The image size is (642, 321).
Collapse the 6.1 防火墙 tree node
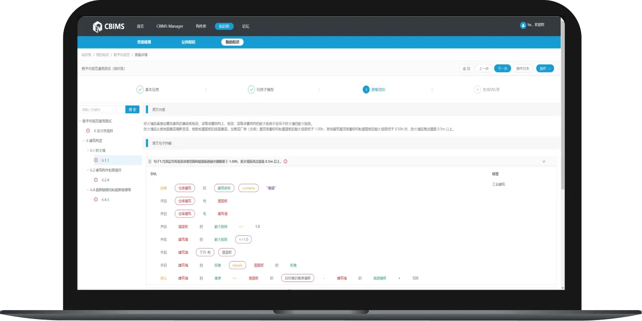pos(88,151)
